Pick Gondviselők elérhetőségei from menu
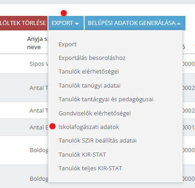This screenshot has height=188, width=195. tap(95, 113)
